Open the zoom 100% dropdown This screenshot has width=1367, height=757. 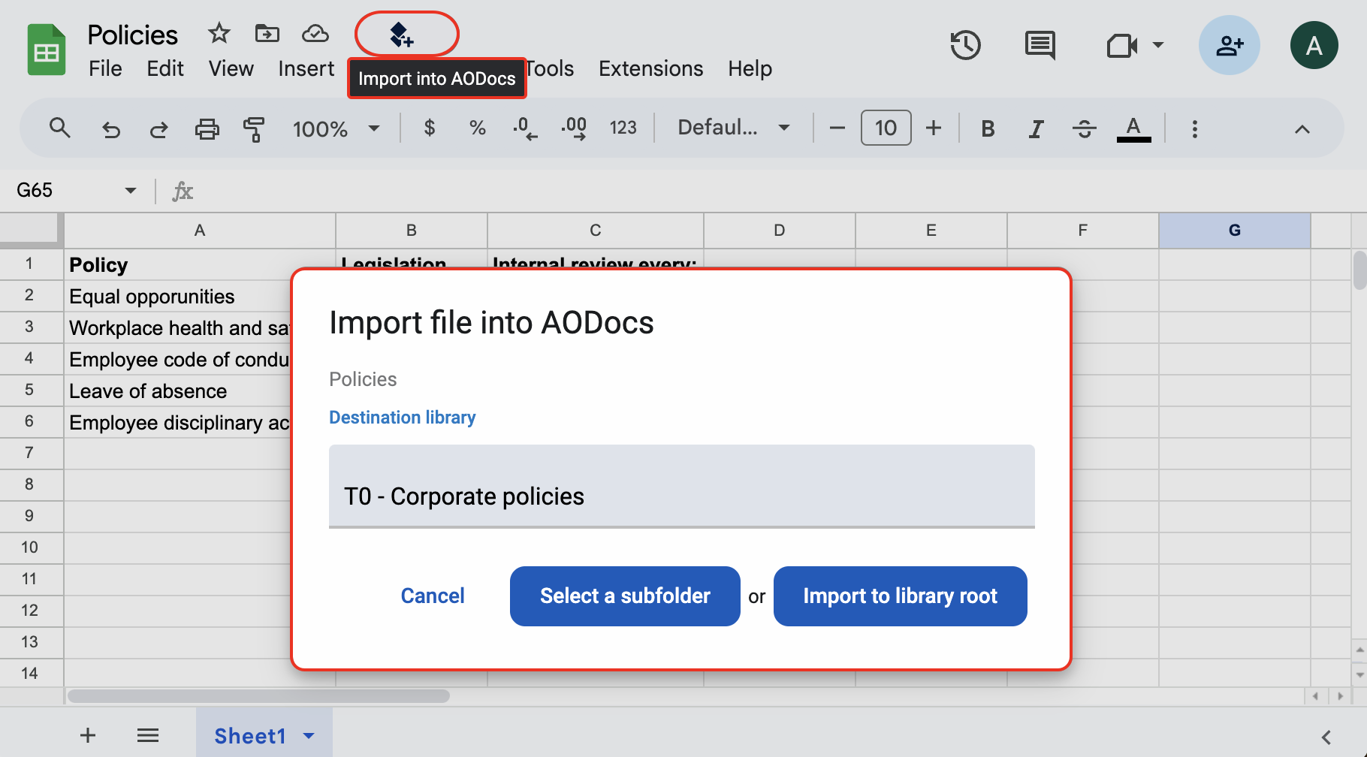pyautogui.click(x=336, y=128)
